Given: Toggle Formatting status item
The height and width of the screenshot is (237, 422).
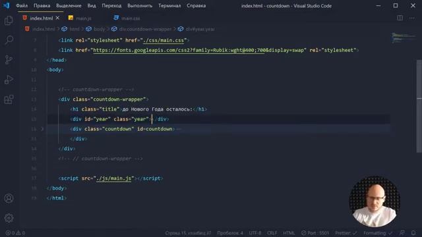Looking at the screenshot, I should click(378, 233).
